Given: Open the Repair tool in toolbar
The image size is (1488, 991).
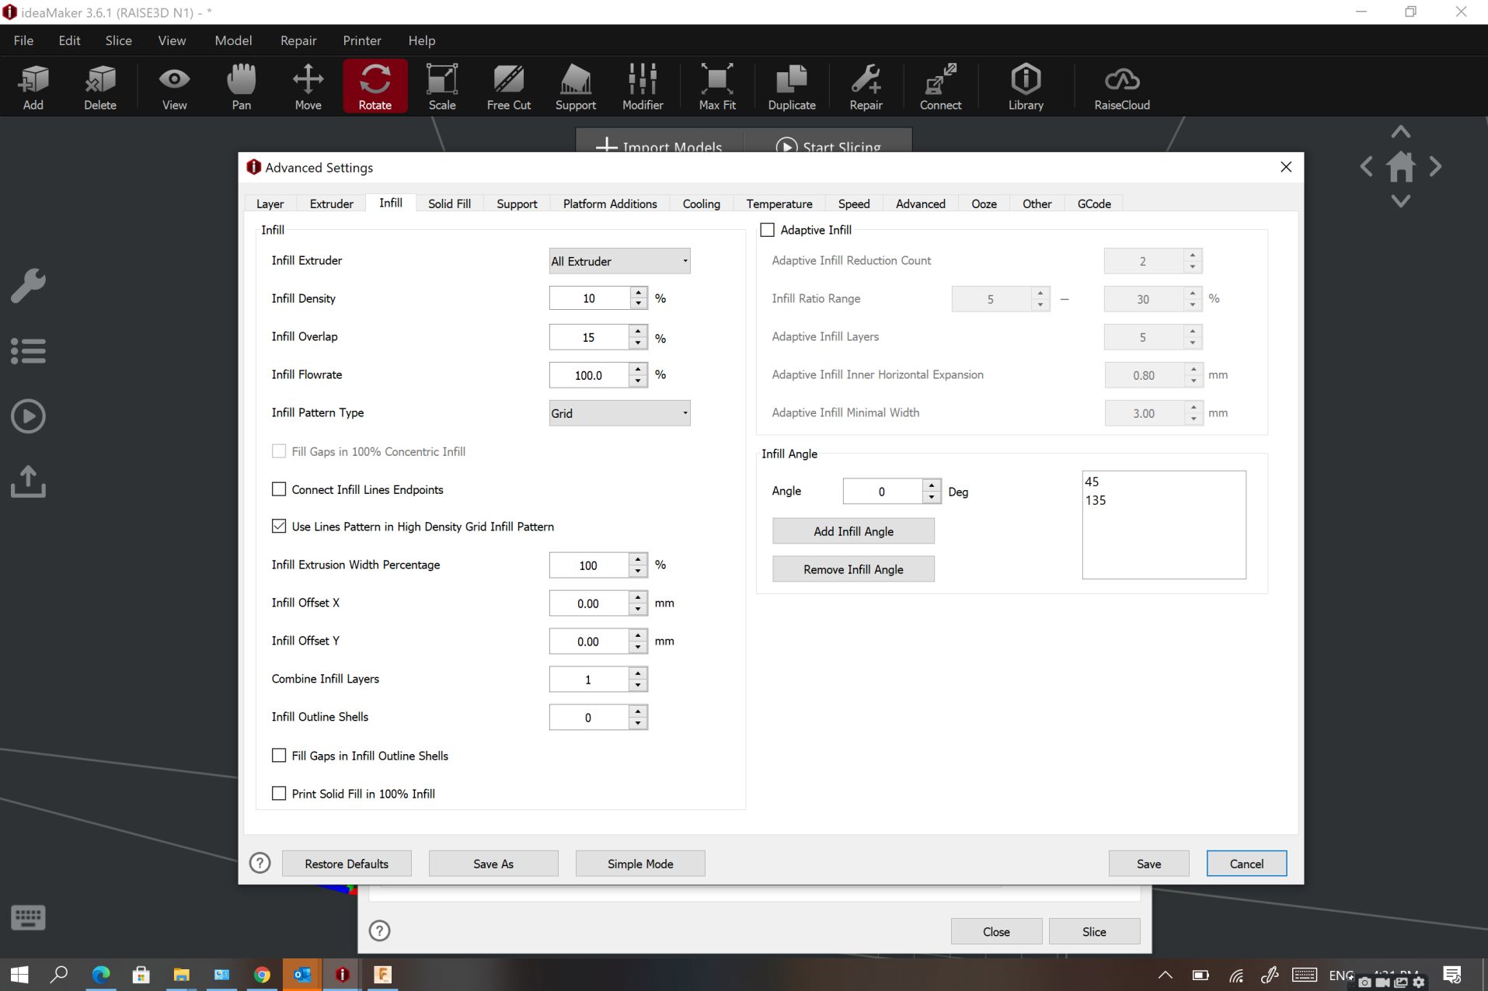Looking at the screenshot, I should 866,86.
